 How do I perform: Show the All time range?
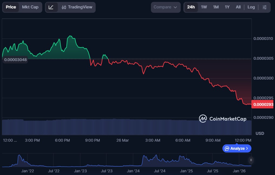pos(238,7)
